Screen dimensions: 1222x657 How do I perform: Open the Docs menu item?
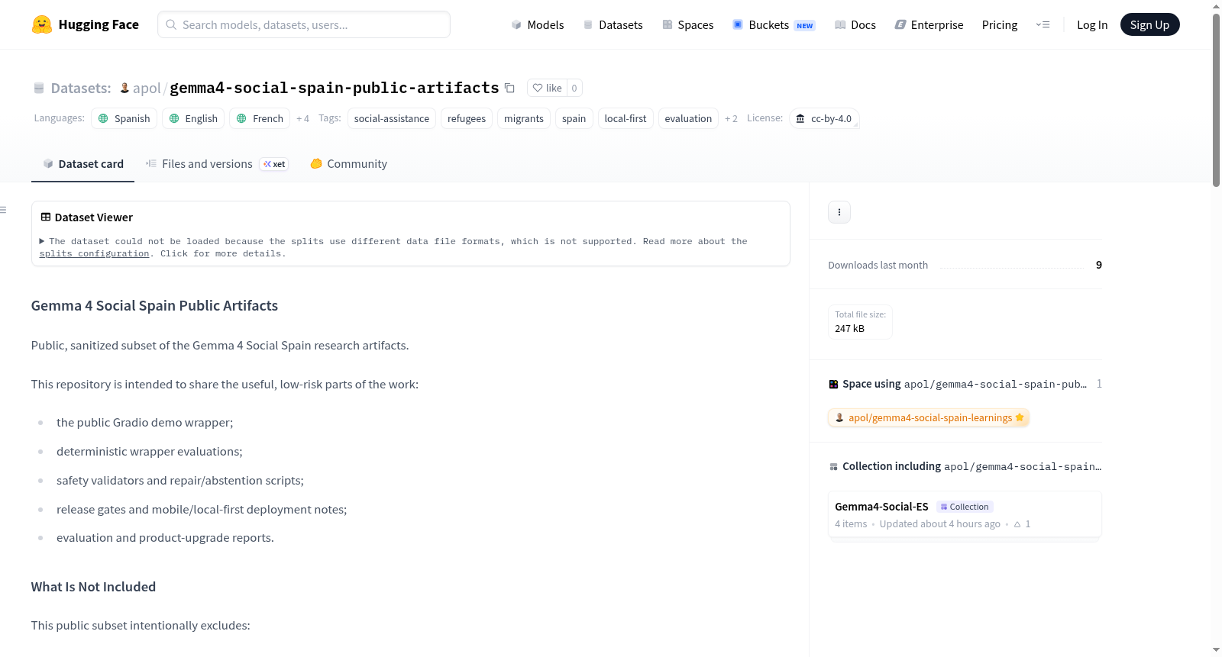tap(855, 24)
